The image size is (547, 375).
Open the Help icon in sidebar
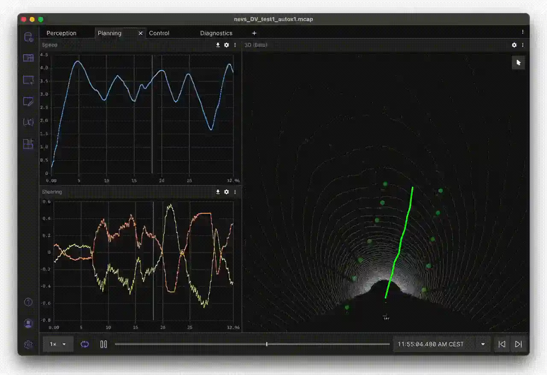pos(28,302)
